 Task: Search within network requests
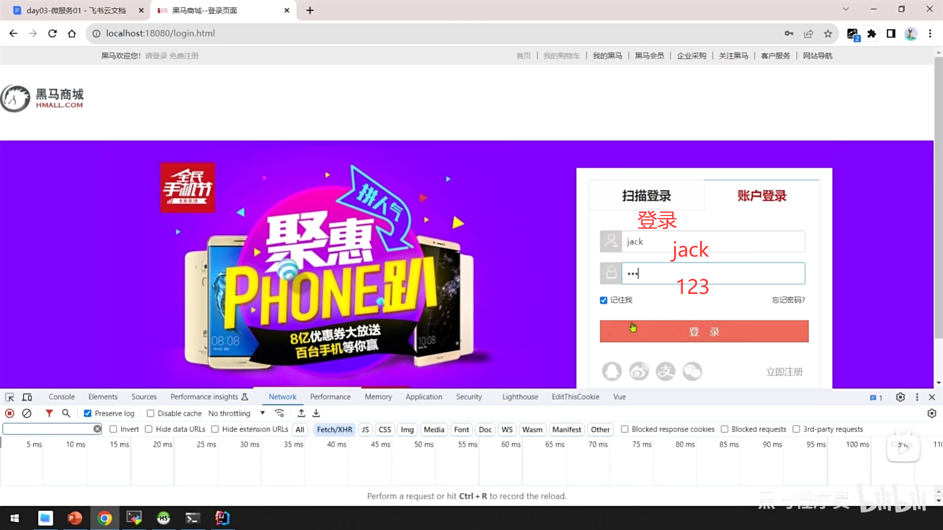[x=66, y=413]
